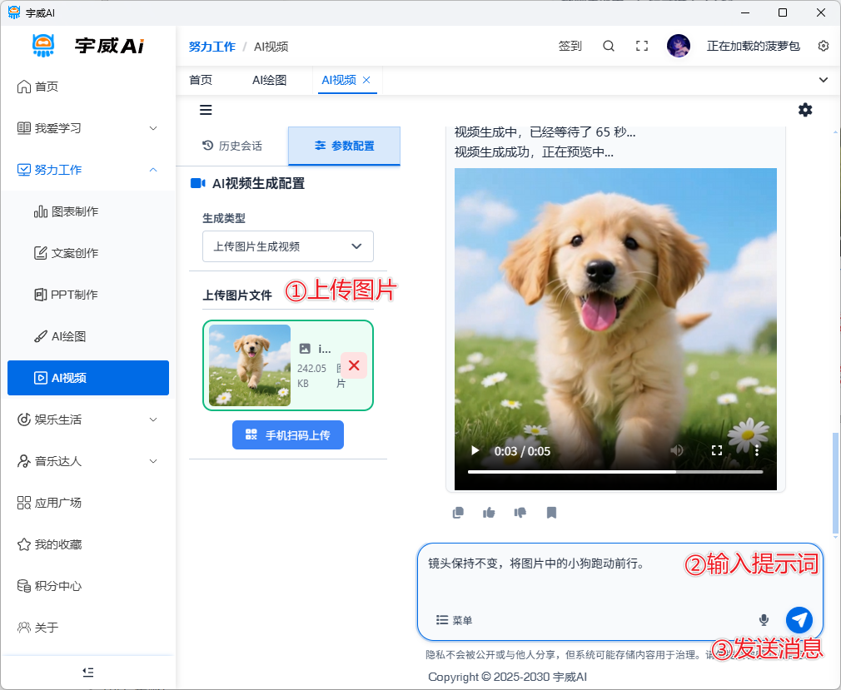Screen dimensions: 841x690
Task: Collapse the sidebar using bottom toggle
Action: click(x=88, y=672)
